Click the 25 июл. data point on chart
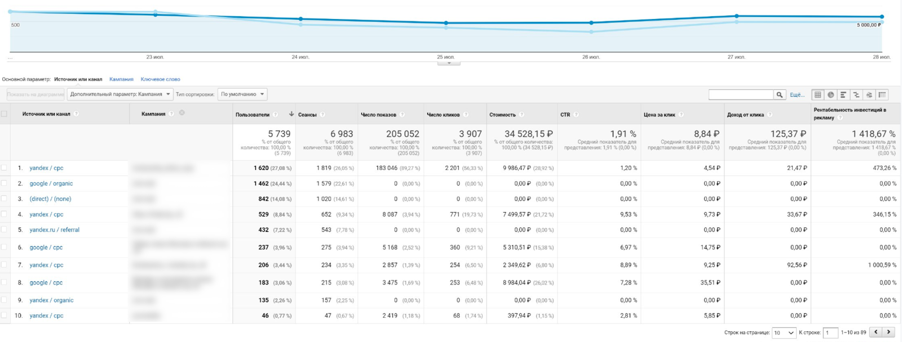 446,23
